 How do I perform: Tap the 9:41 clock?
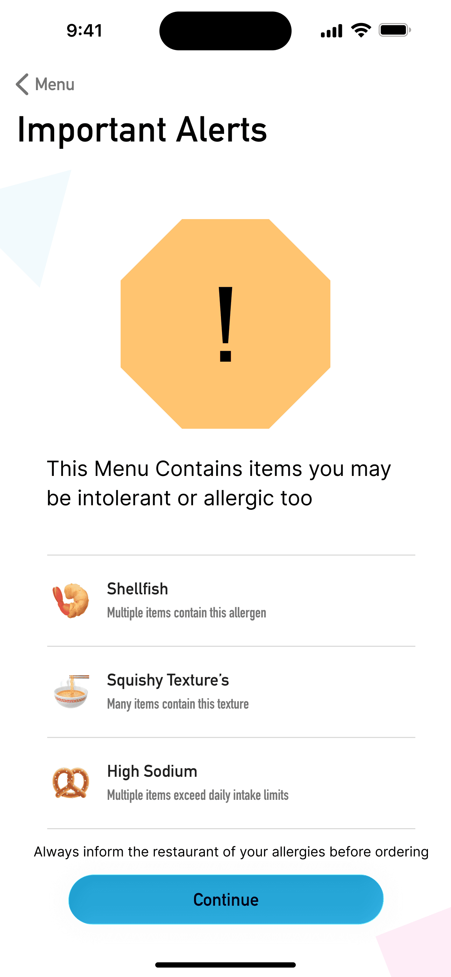[x=84, y=31]
